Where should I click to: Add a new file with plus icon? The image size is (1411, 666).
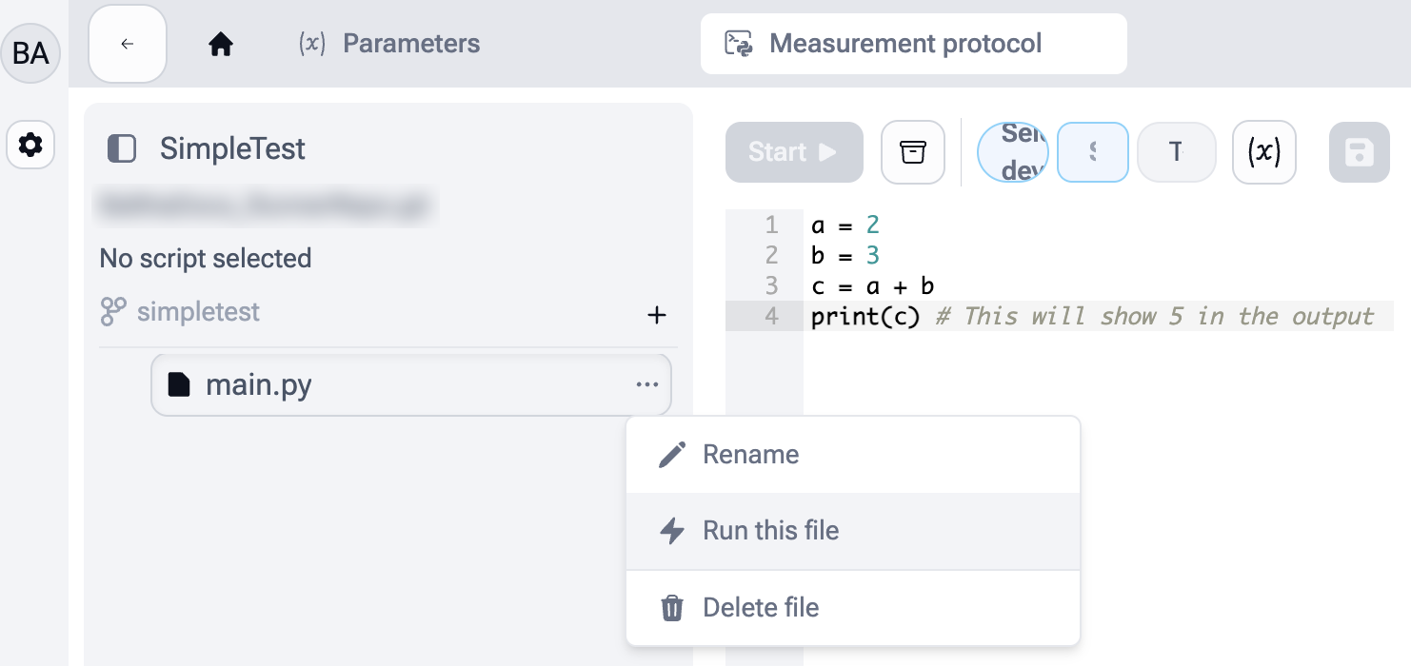click(x=656, y=315)
